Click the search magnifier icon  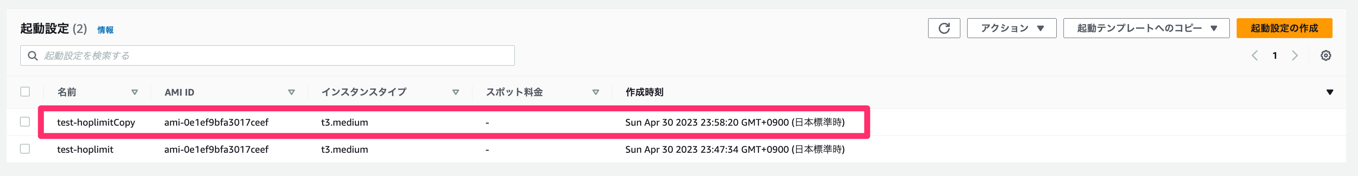click(x=33, y=56)
